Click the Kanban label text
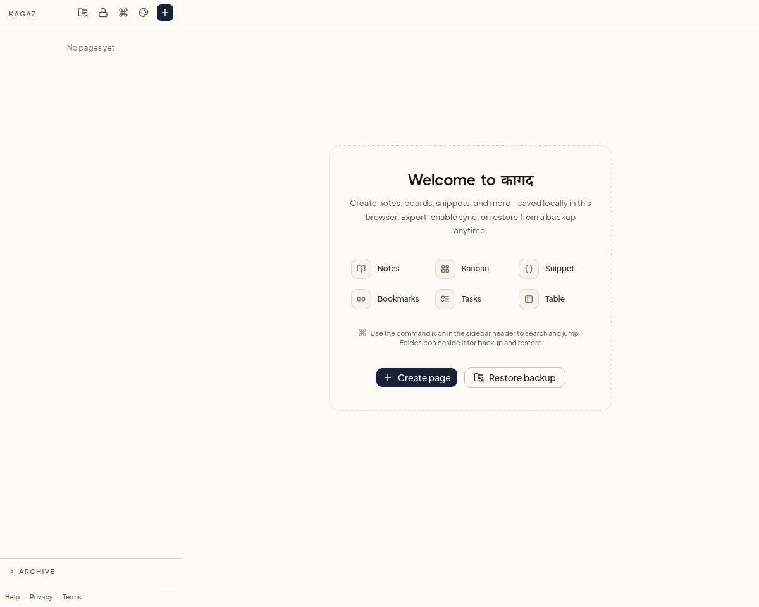Screen dimensions: 759x607 475,269
